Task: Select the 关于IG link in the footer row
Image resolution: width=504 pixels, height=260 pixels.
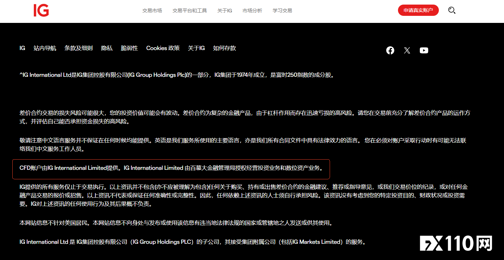Action: point(196,48)
